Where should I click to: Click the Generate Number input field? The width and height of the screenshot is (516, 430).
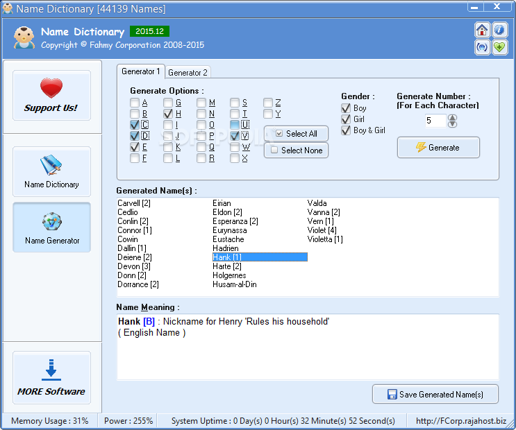click(x=435, y=121)
